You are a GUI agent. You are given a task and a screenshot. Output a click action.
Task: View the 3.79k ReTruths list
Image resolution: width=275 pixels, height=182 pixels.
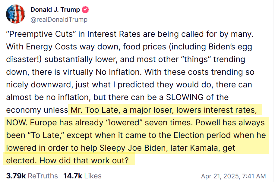point(32,176)
